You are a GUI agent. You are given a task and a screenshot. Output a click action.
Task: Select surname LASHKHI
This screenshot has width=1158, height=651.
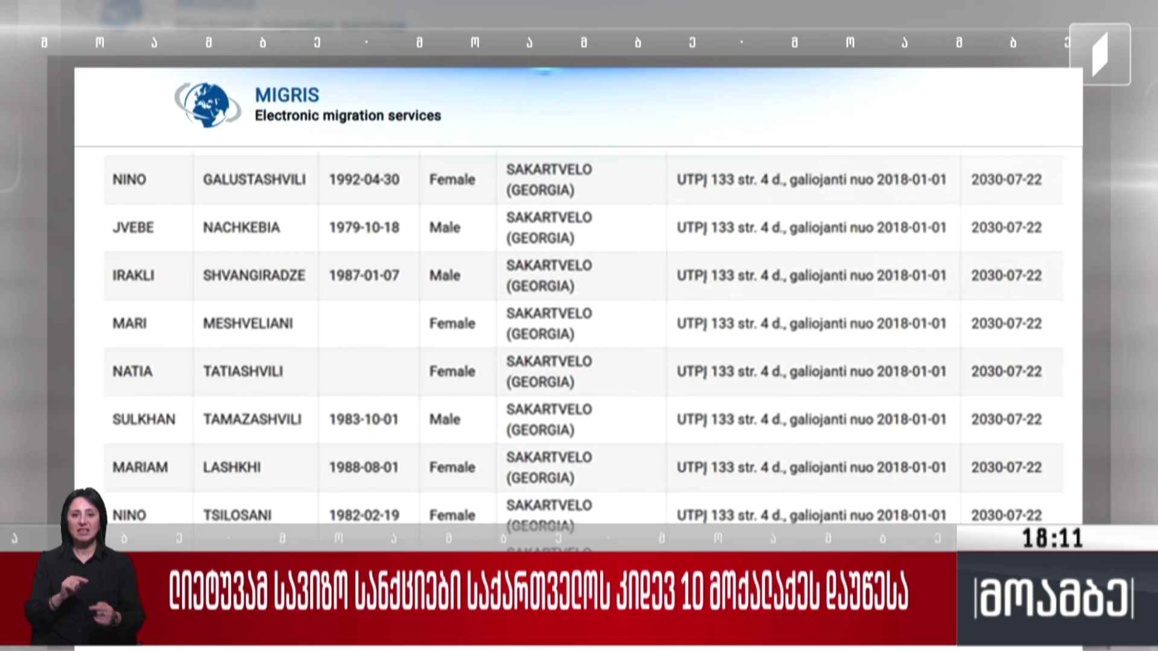tap(232, 467)
